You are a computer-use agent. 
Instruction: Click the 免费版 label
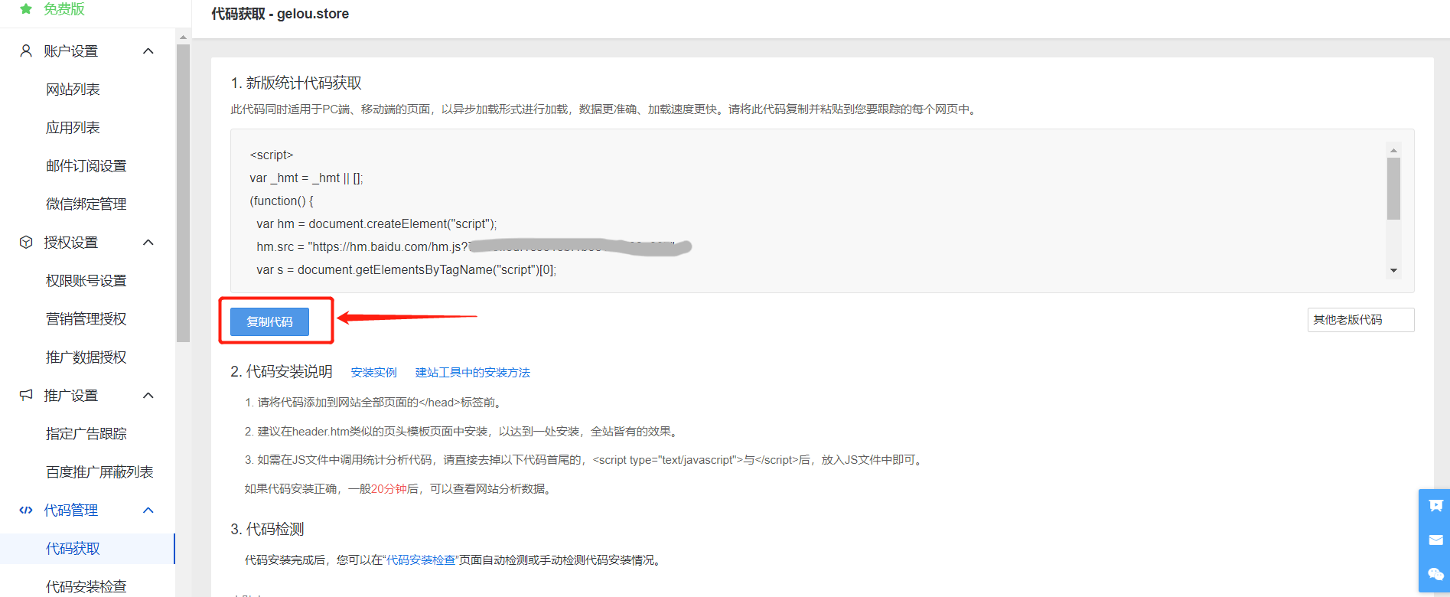(64, 9)
